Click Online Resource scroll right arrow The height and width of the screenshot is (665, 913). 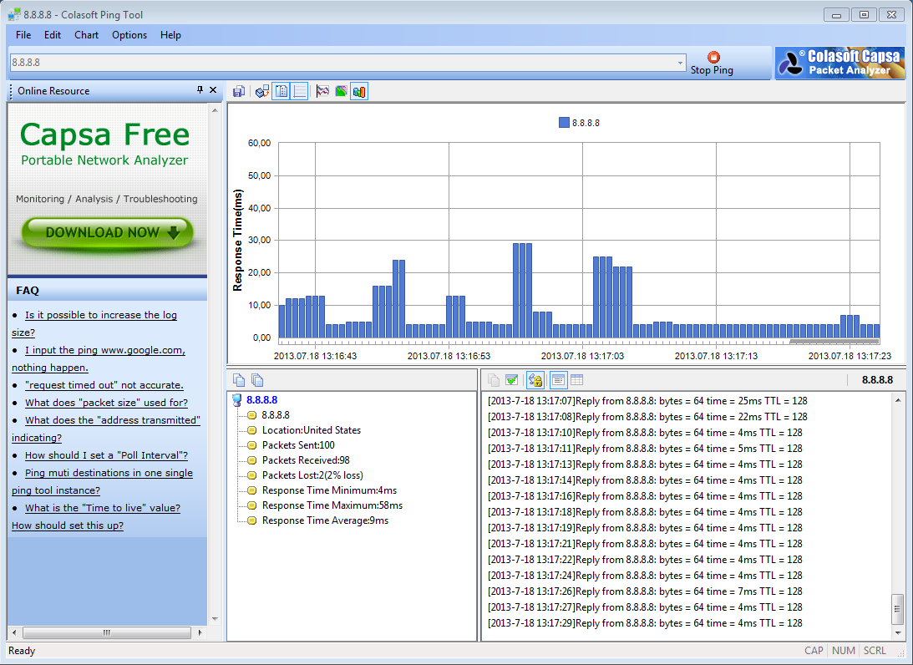click(200, 632)
